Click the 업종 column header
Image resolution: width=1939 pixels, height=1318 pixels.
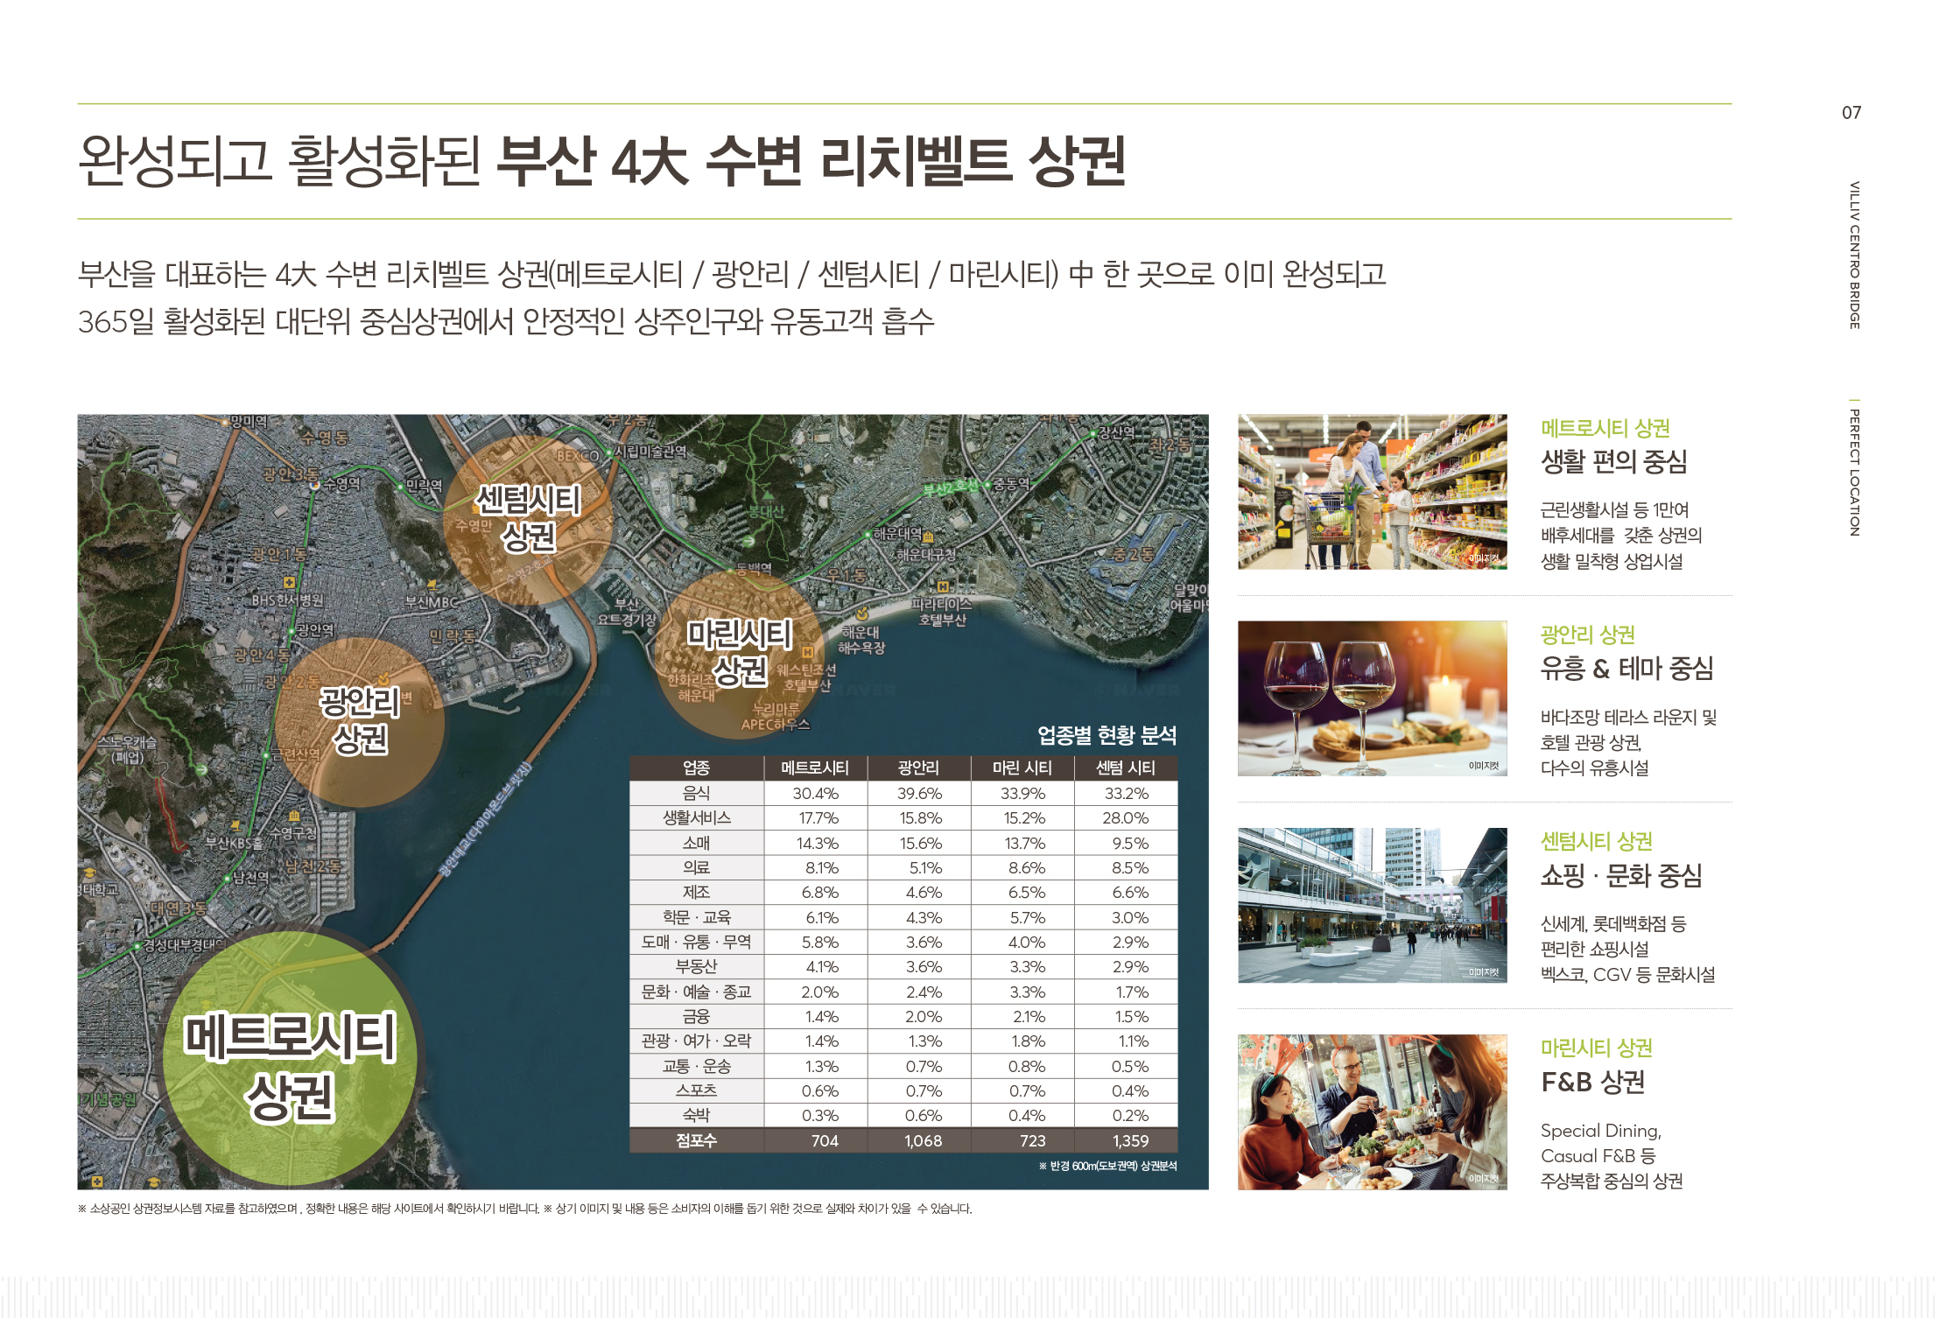click(696, 768)
